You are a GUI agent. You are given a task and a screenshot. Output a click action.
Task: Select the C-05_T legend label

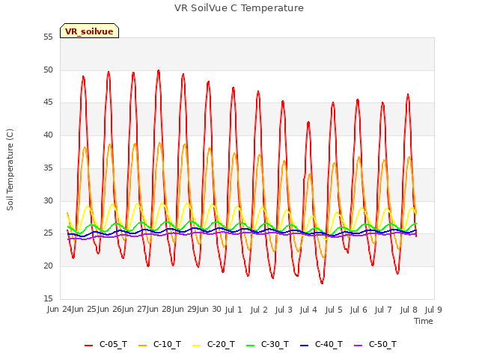pos(113,344)
